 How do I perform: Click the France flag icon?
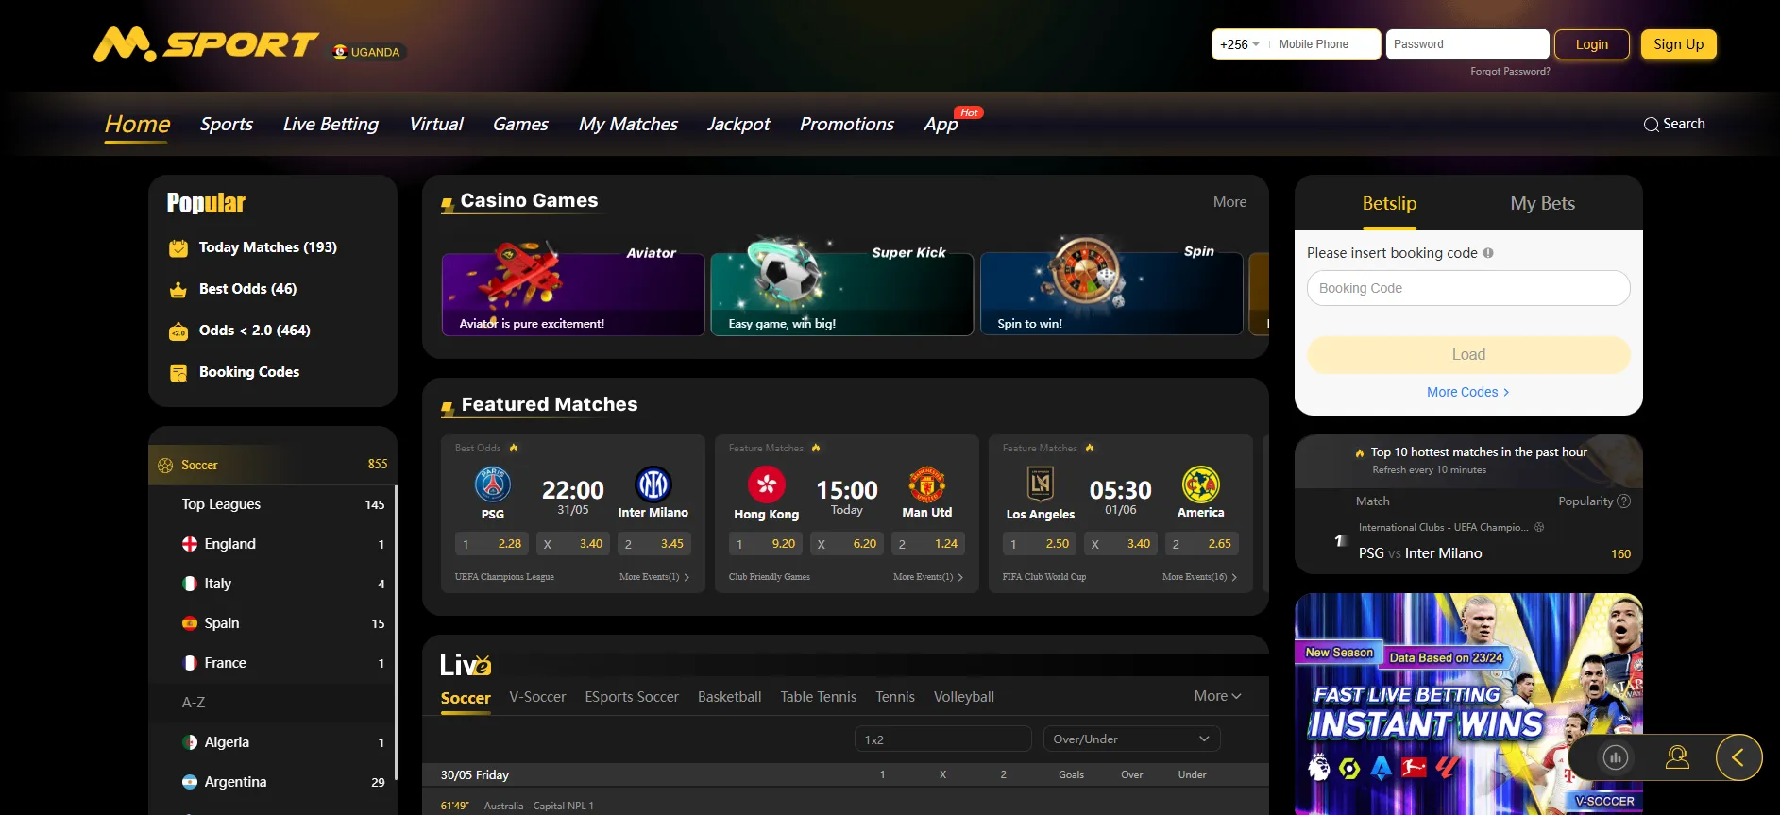click(x=190, y=663)
